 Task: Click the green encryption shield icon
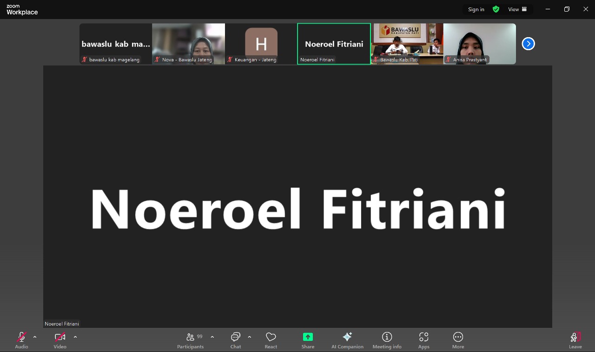coord(496,9)
